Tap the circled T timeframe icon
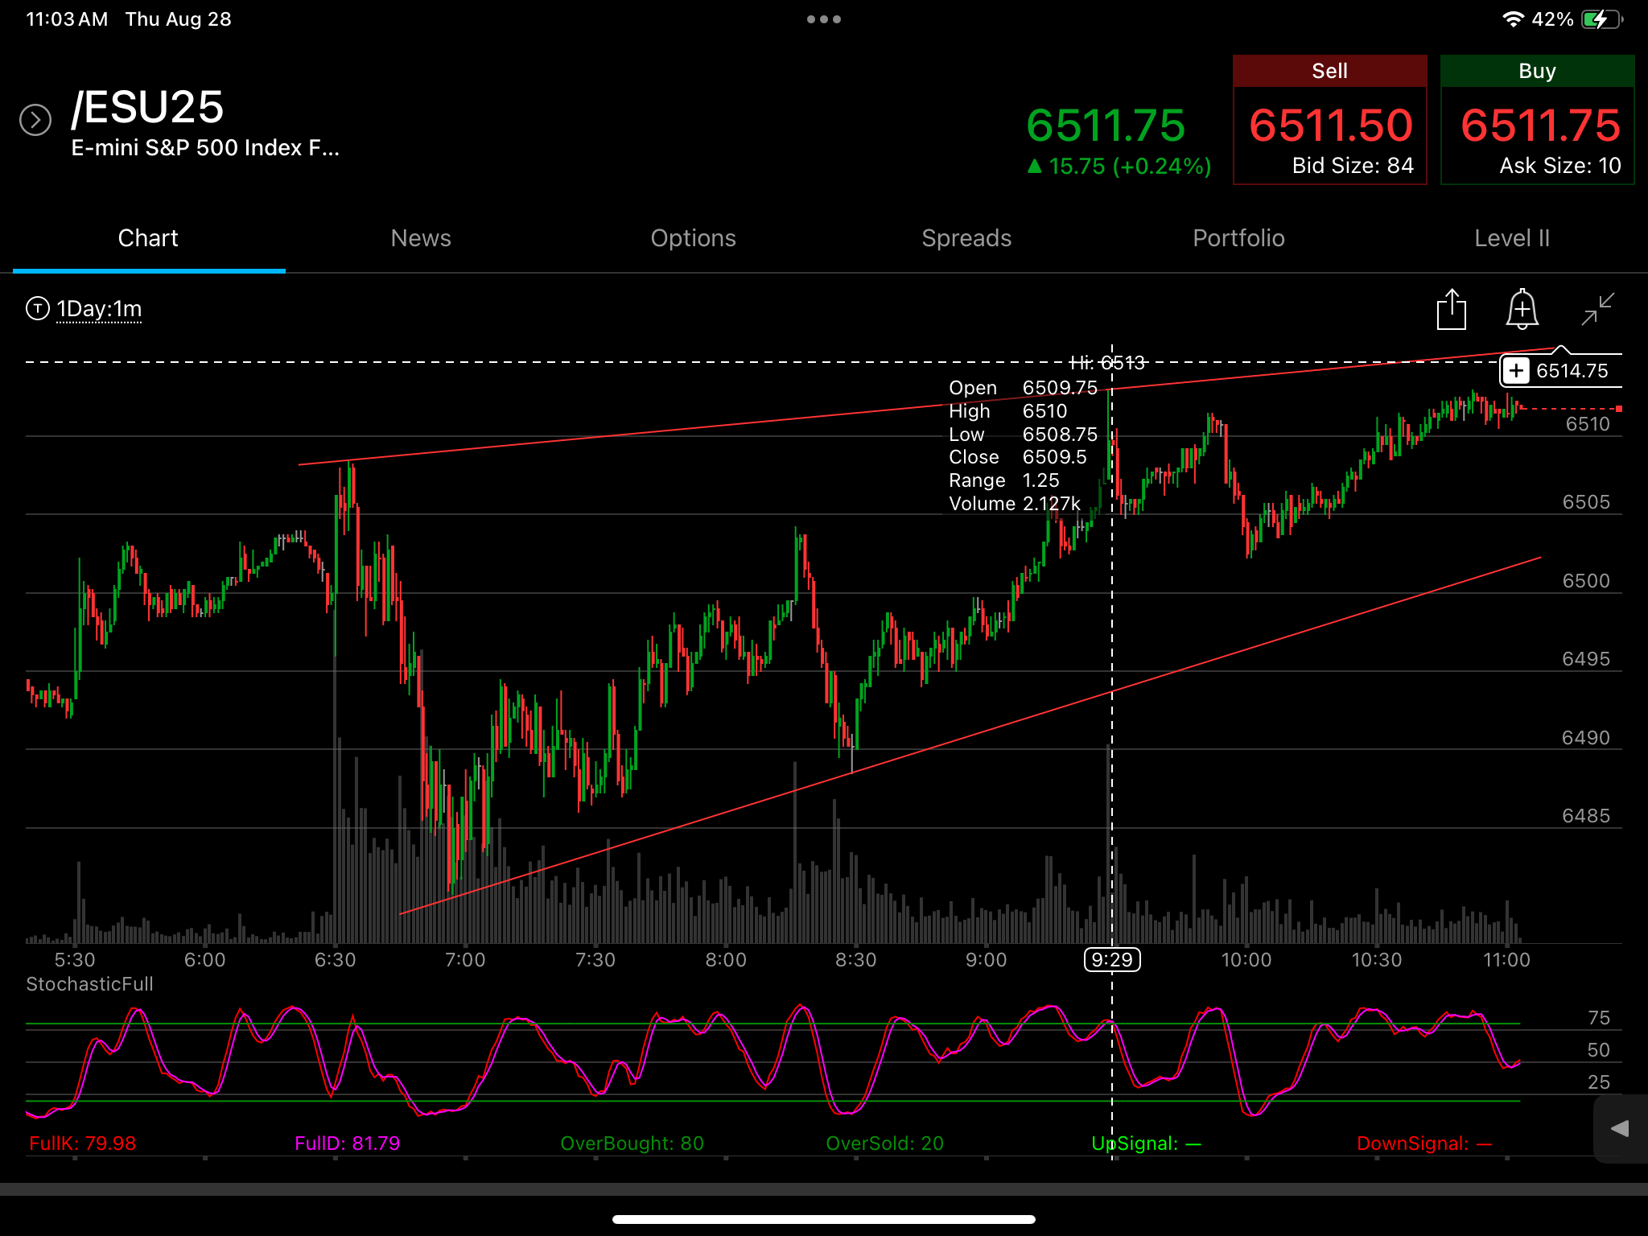The image size is (1648, 1236). click(37, 308)
